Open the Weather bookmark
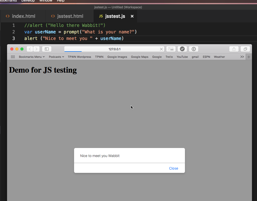The height and width of the screenshot is (201, 257). tap(219, 57)
